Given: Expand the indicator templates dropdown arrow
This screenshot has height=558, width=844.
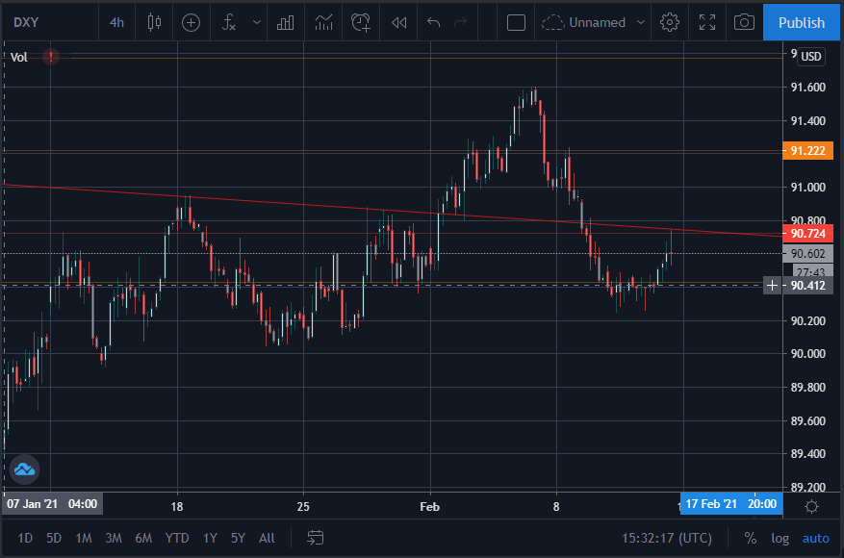Looking at the screenshot, I should point(257,22).
